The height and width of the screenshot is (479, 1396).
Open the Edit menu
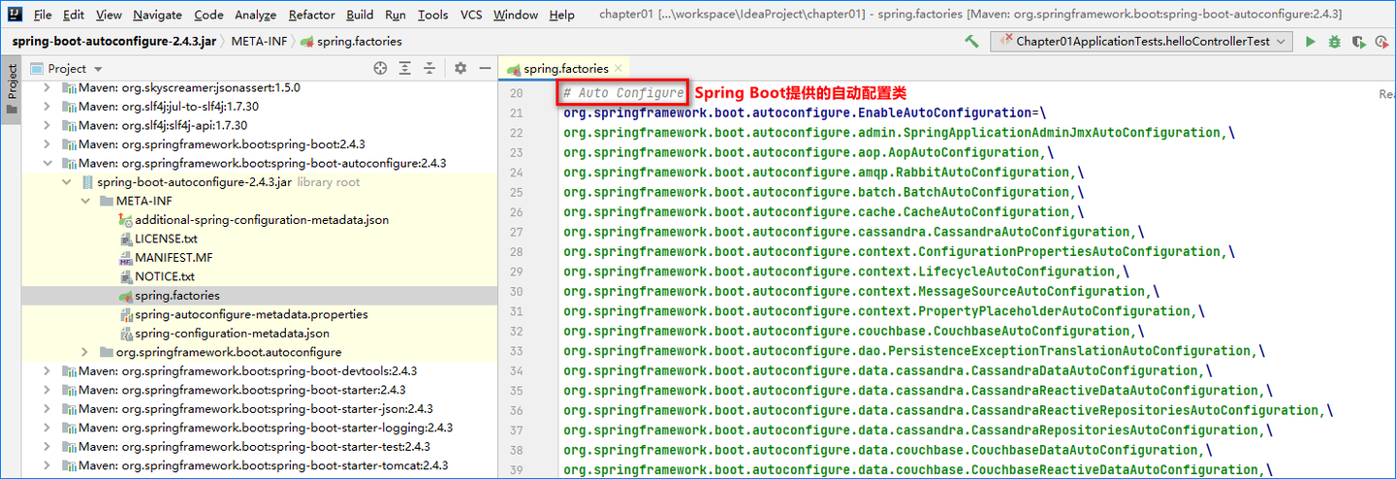tap(74, 15)
